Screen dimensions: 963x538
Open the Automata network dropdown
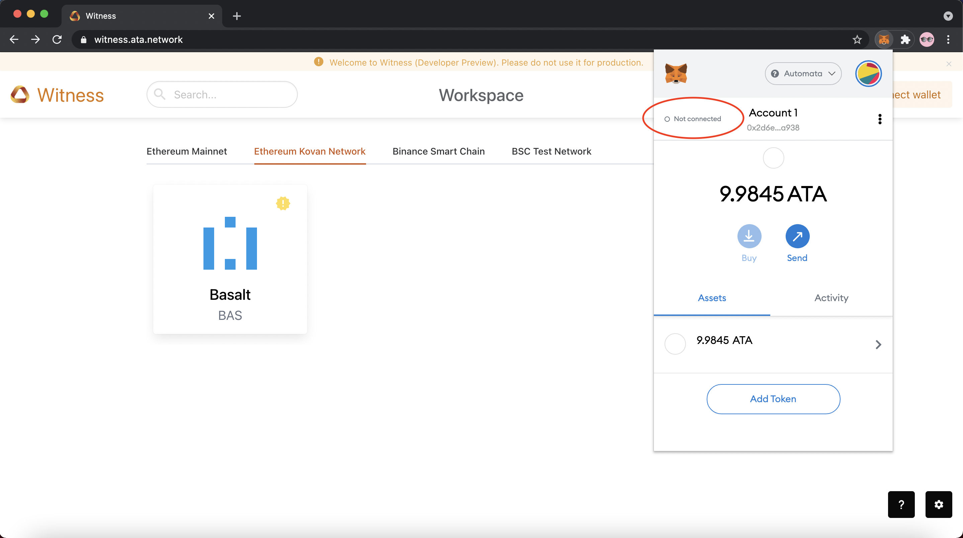point(803,74)
